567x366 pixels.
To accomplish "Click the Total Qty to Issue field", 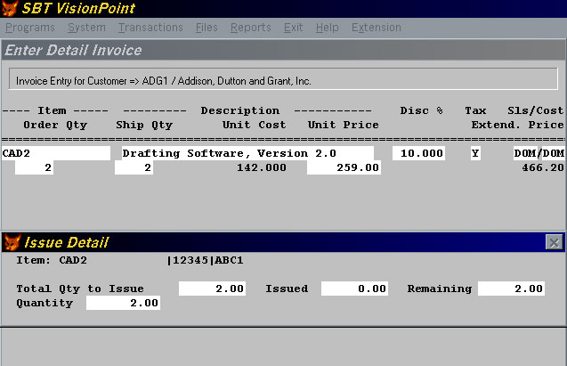I will coord(212,289).
